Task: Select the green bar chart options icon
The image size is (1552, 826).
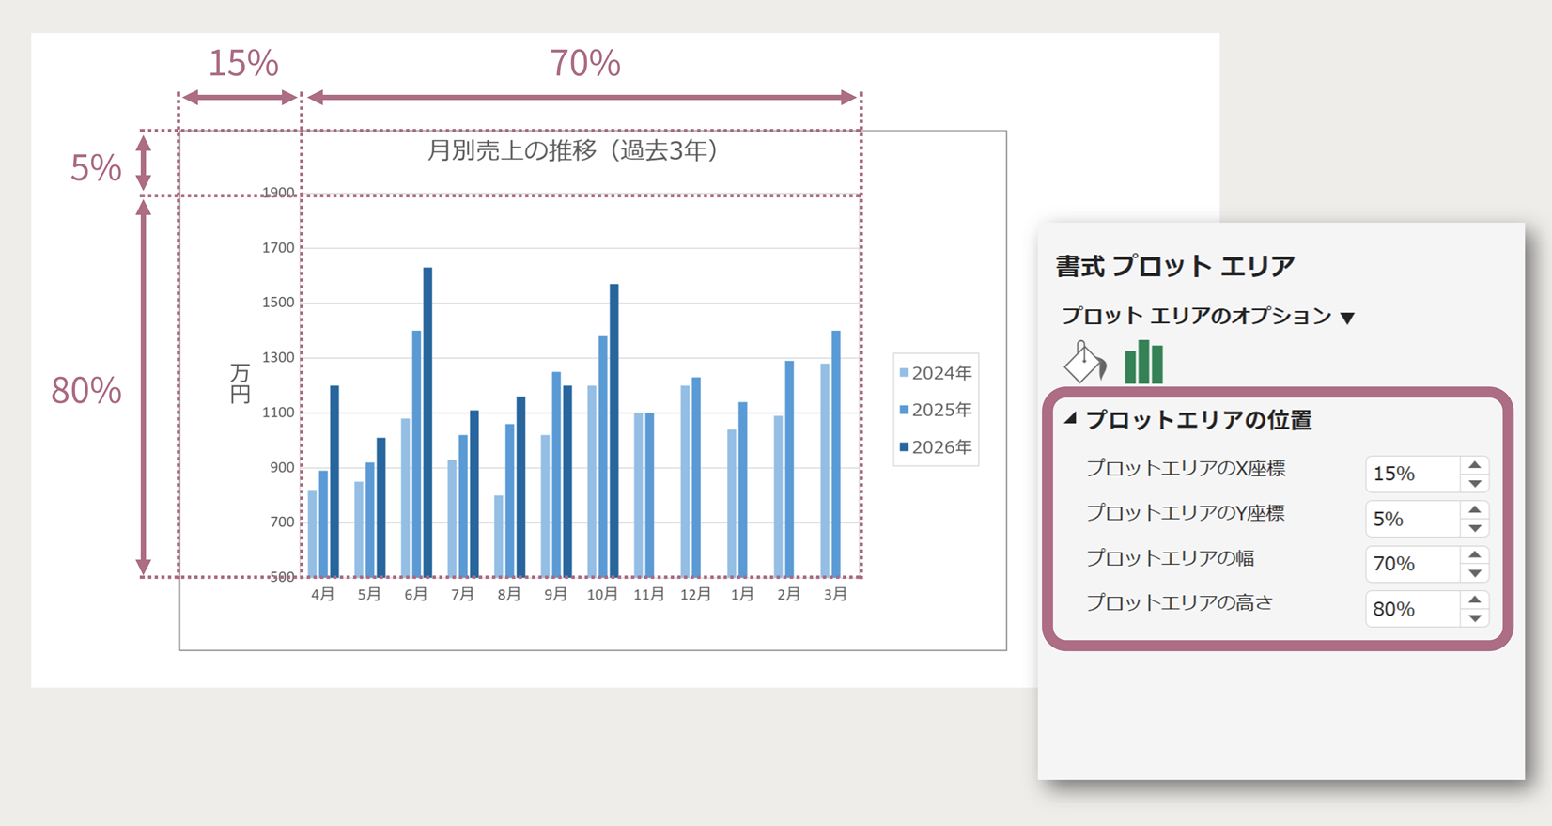Action: click(1143, 362)
